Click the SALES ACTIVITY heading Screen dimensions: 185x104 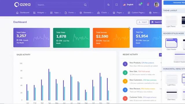(x=23, y=55)
